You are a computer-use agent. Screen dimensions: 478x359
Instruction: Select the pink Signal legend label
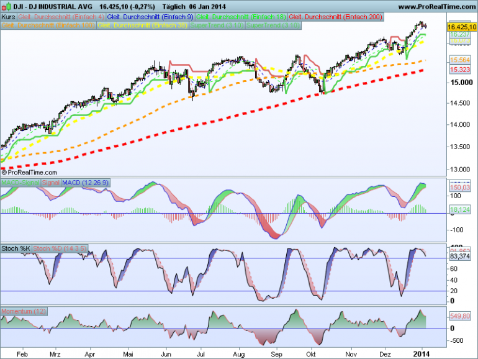click(x=51, y=183)
